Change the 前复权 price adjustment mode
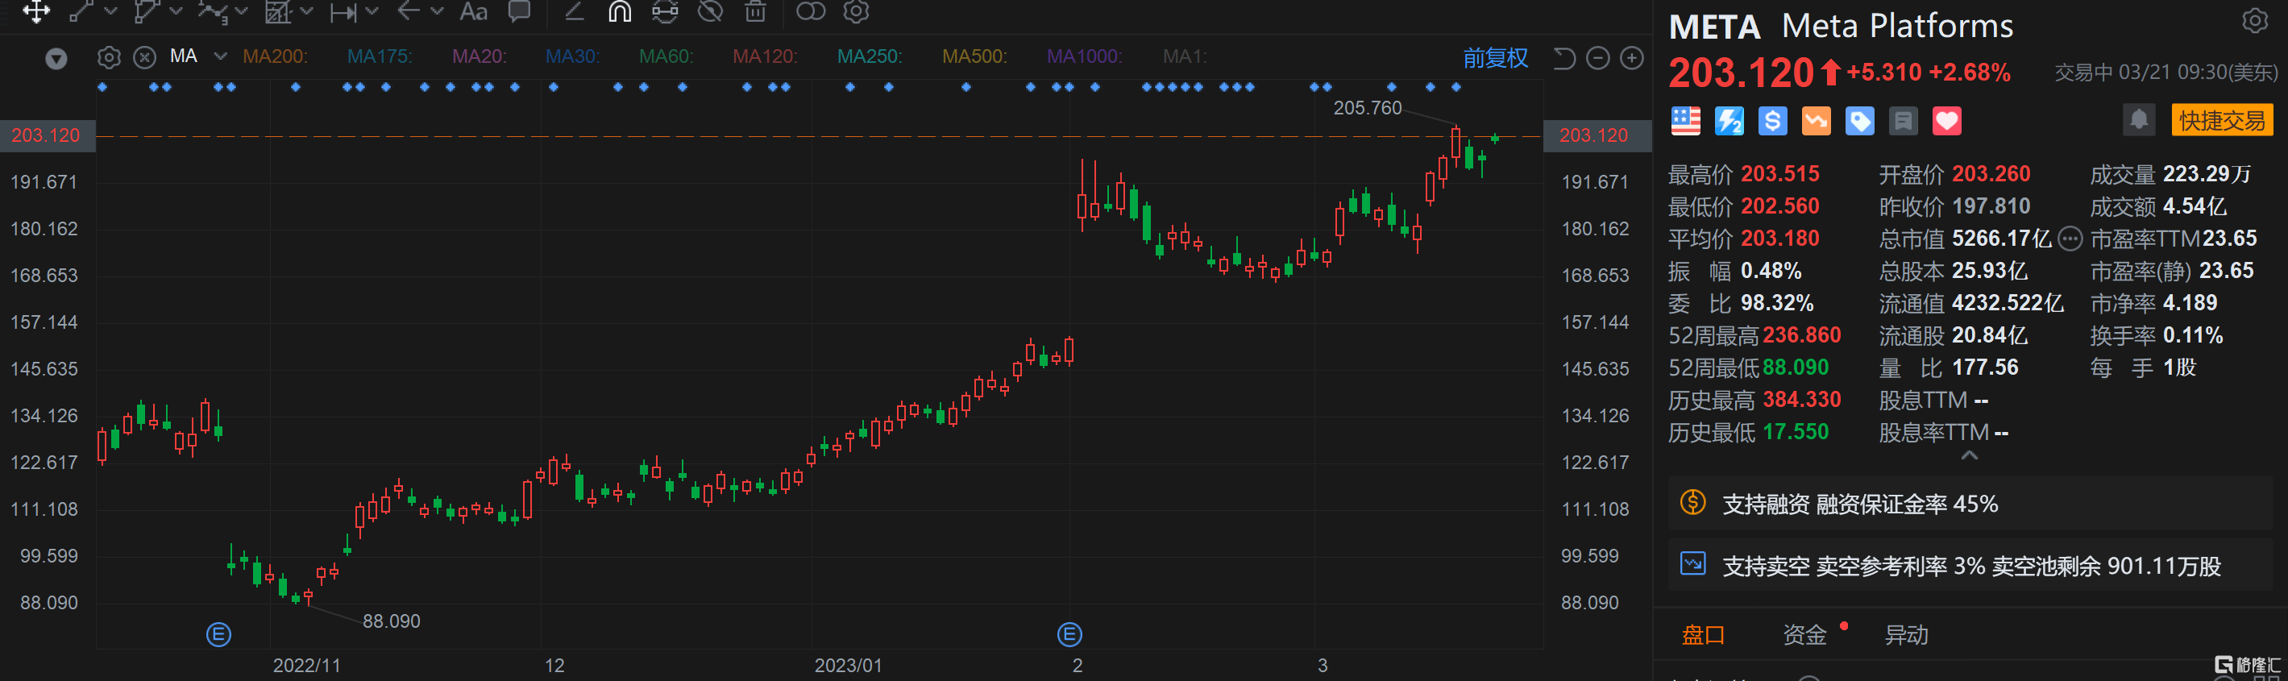This screenshot has width=2288, height=681. 1496,59
